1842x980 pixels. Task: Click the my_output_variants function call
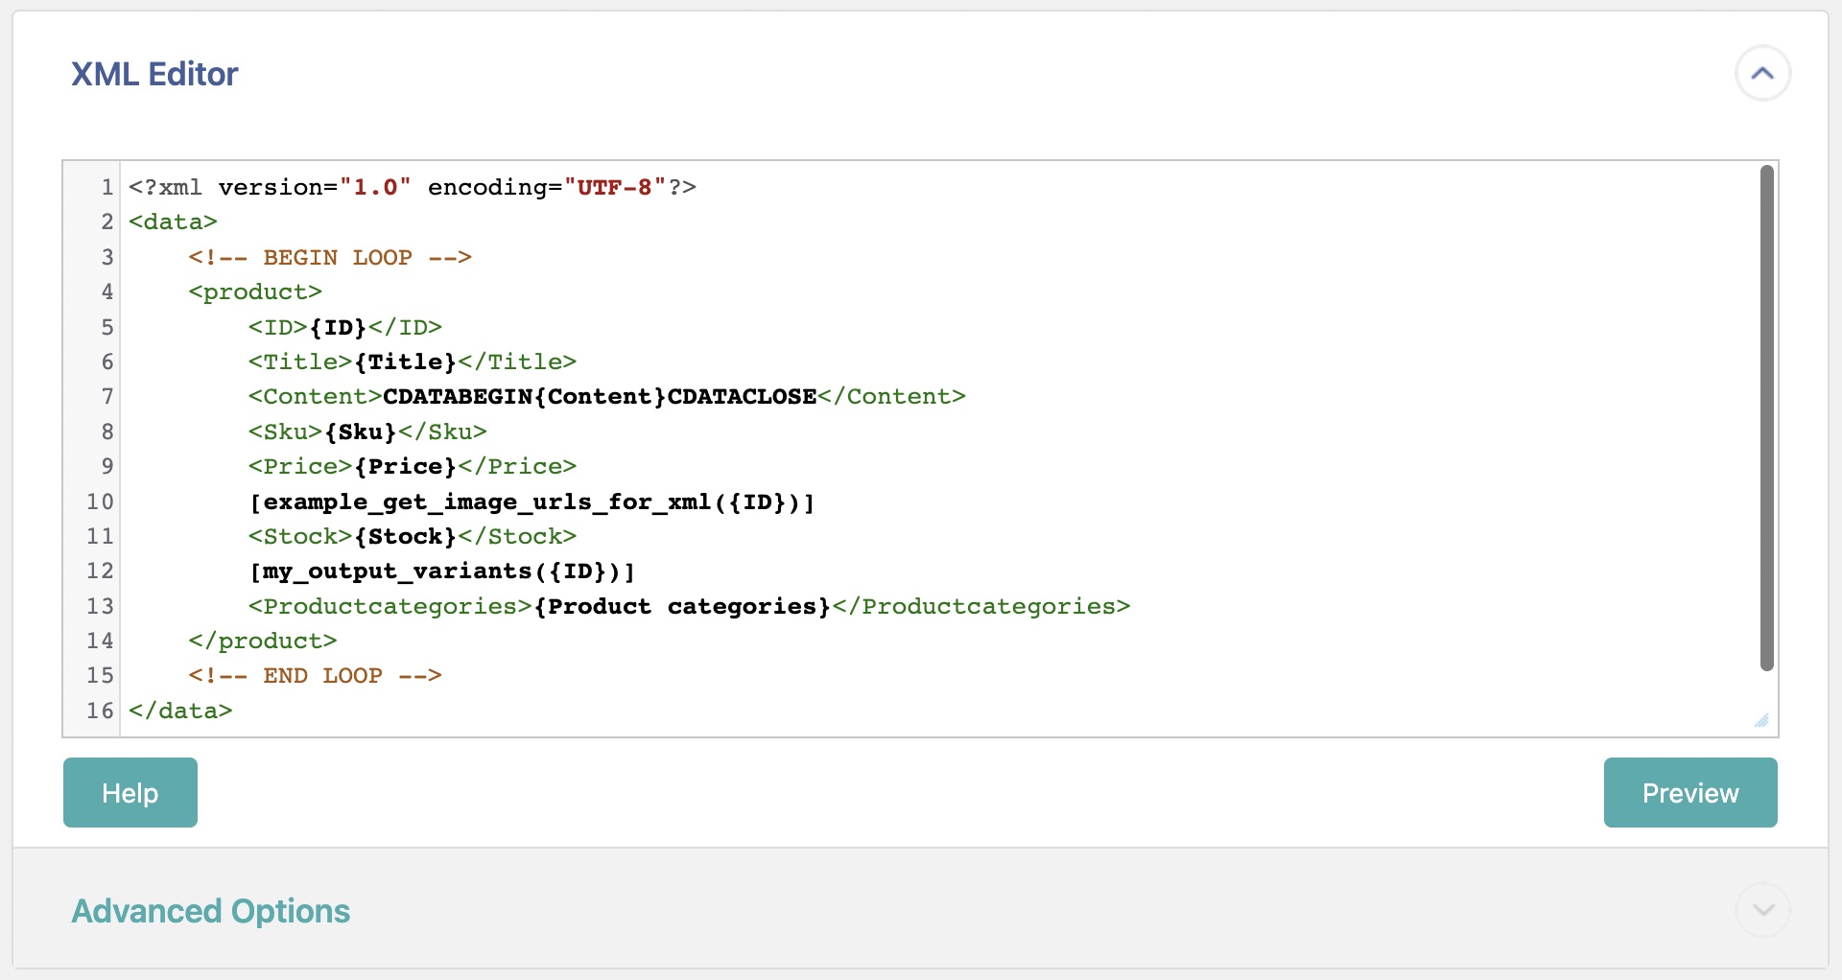(x=441, y=572)
